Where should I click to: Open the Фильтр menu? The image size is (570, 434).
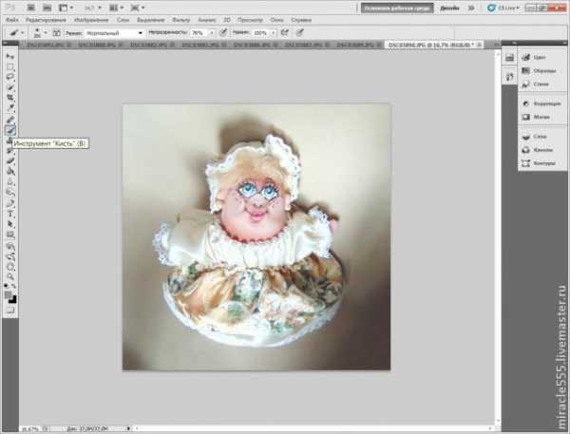181,20
